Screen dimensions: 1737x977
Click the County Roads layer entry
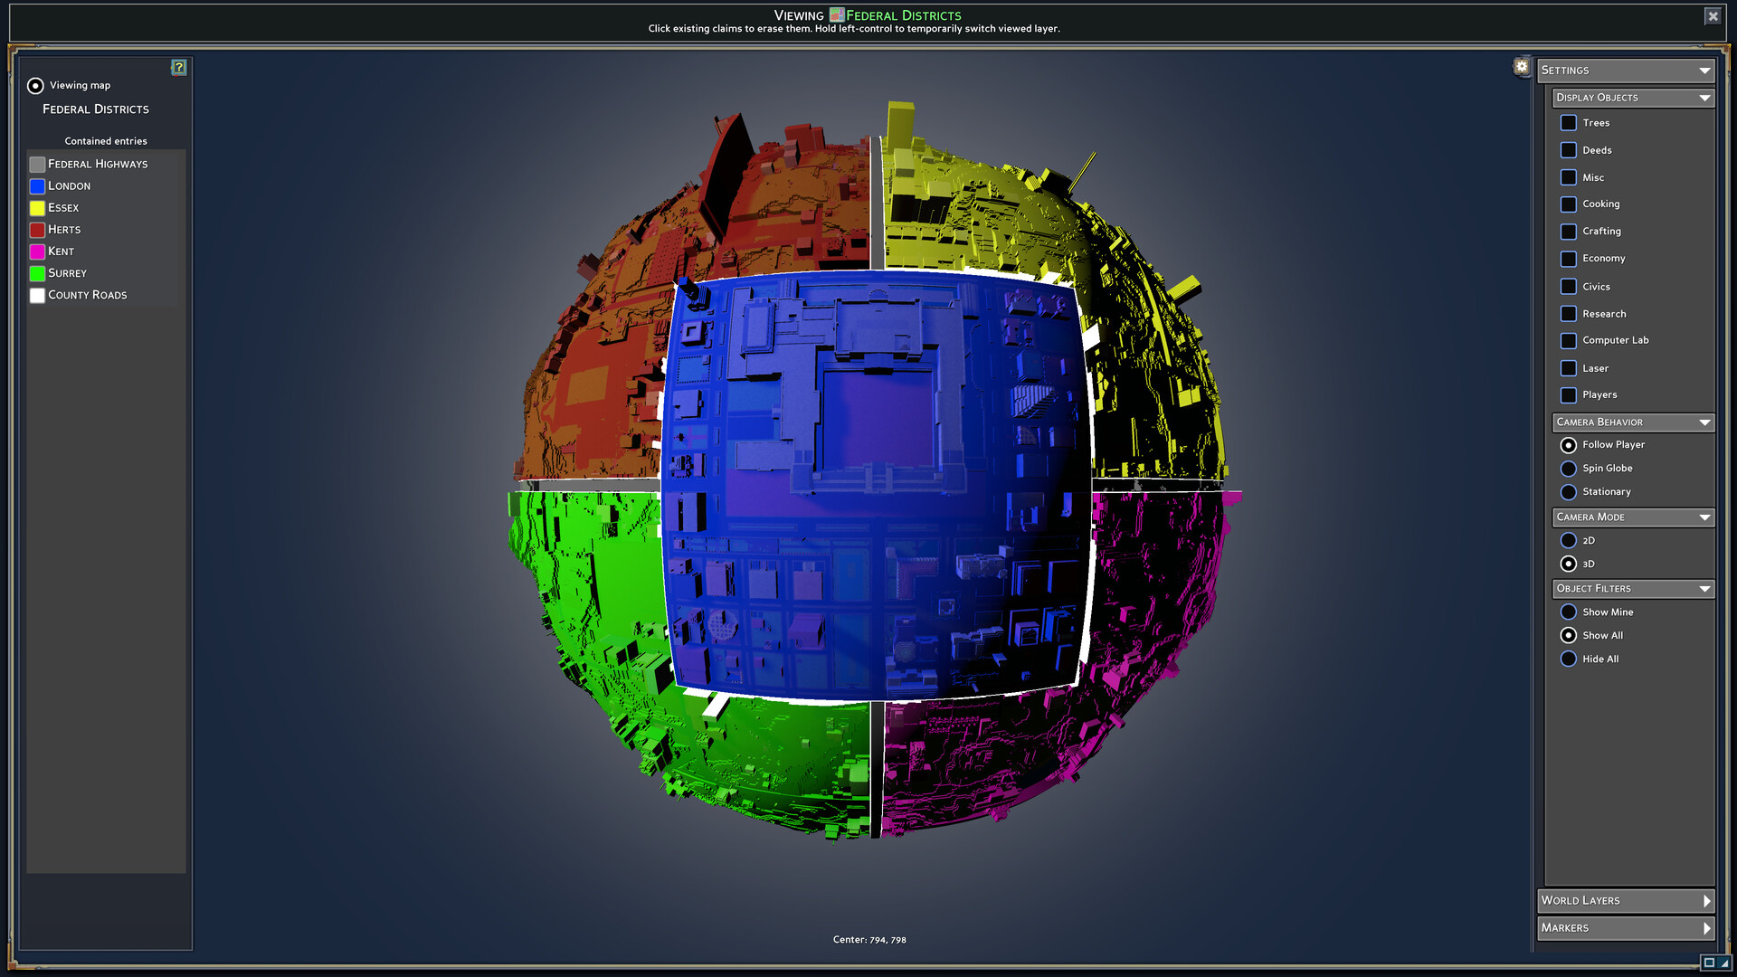(x=86, y=295)
